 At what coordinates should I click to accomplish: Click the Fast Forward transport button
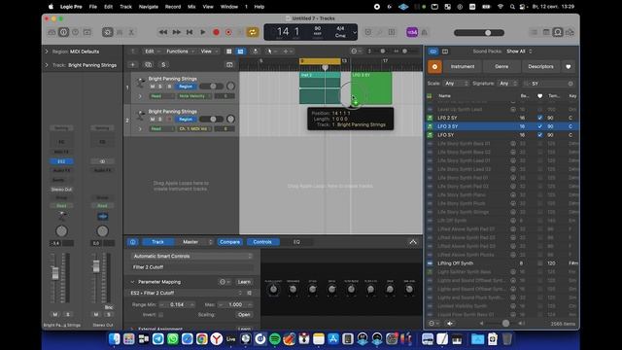(177, 32)
